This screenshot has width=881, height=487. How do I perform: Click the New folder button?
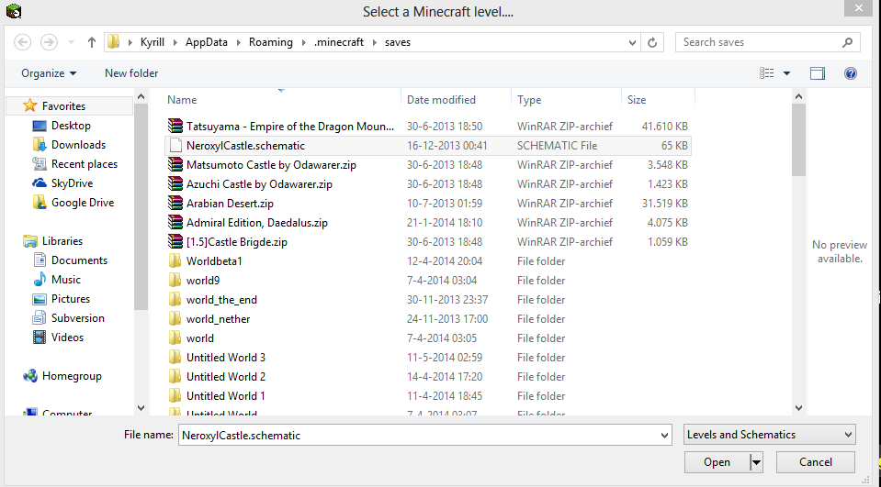131,73
